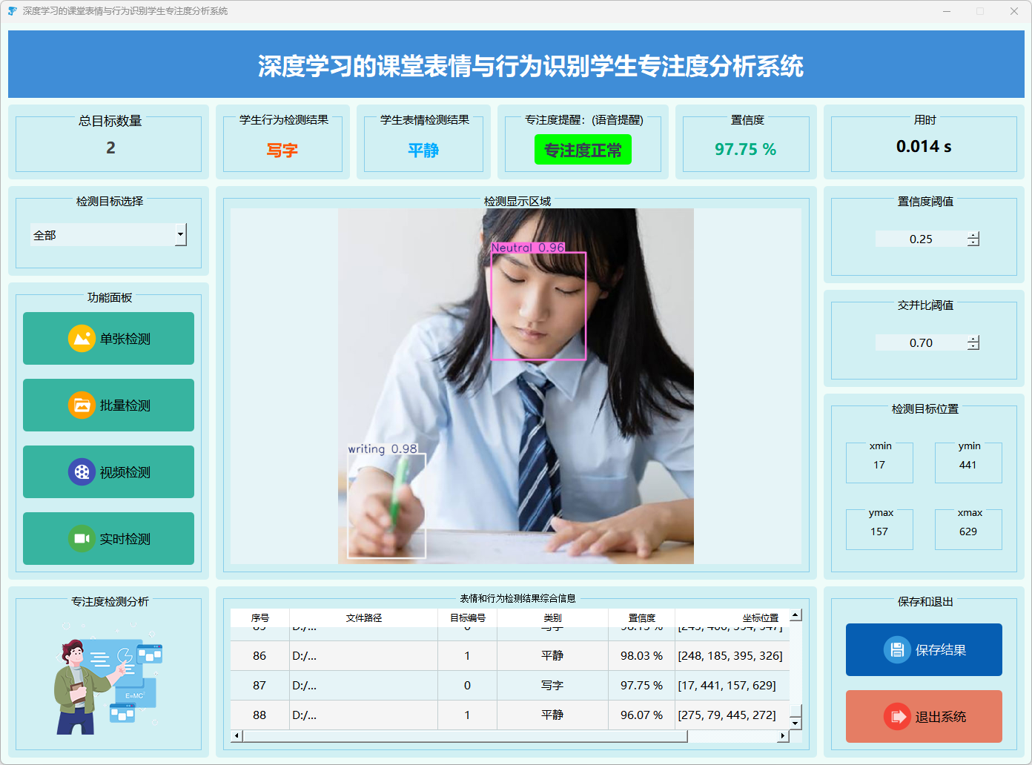This screenshot has width=1032, height=765.
Task: Click the video detection film reel icon
Action: coord(82,472)
